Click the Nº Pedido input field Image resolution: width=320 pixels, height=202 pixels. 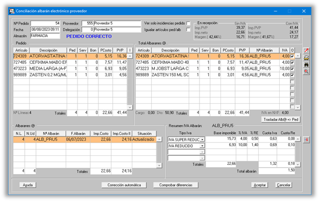coord(45,23)
